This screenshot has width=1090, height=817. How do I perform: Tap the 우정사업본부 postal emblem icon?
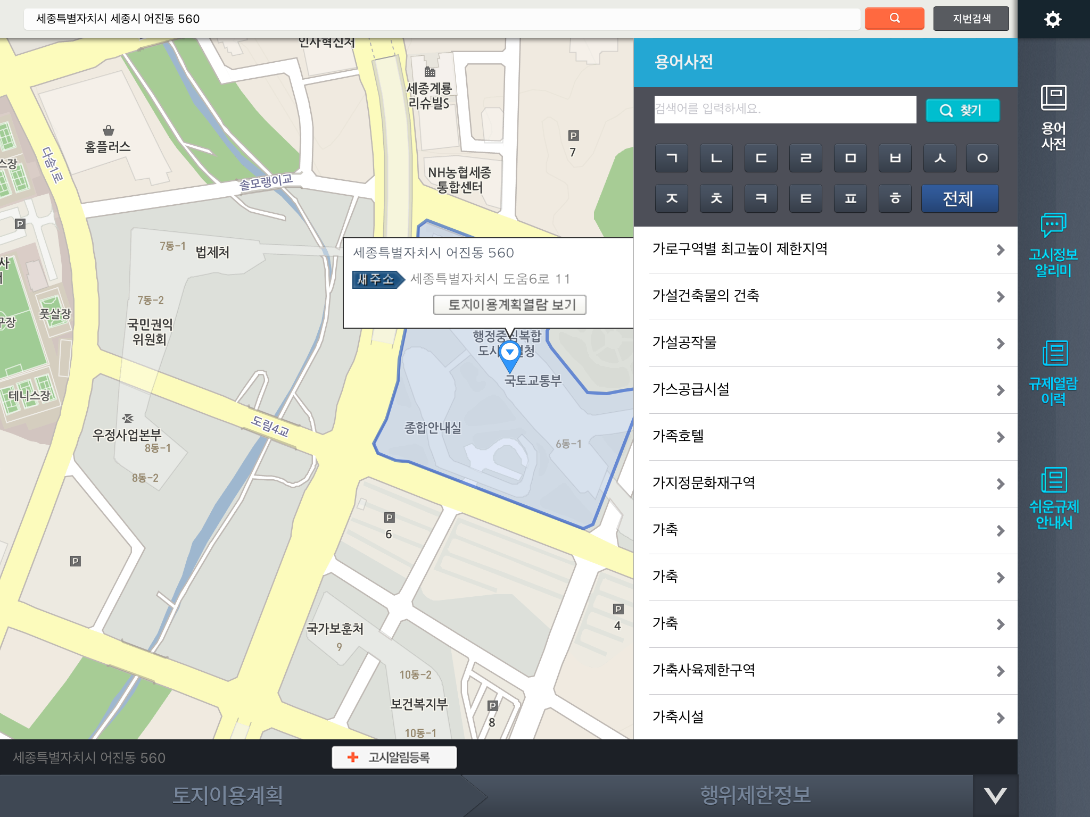tap(128, 418)
